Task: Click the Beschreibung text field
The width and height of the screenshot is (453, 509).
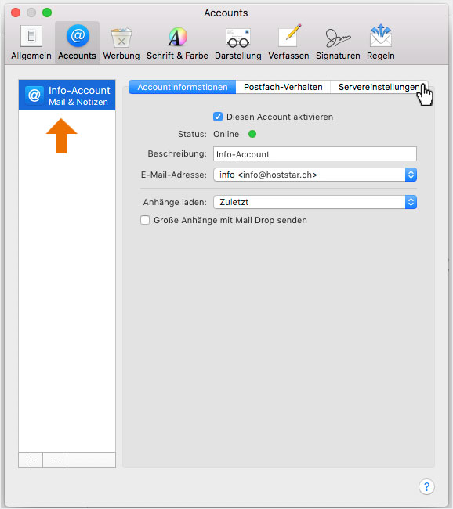Action: pos(315,153)
